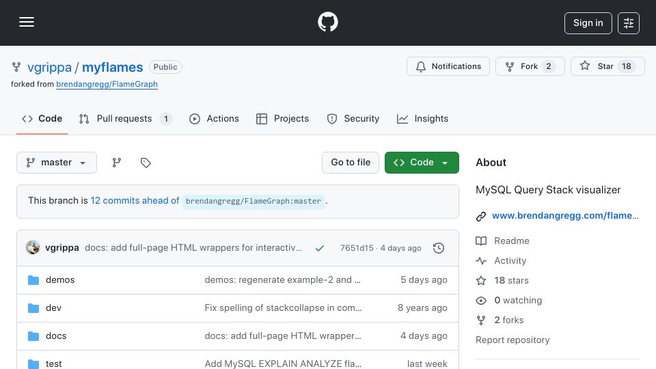Click the Sign in button
This screenshot has height=369, width=656.
588,23
